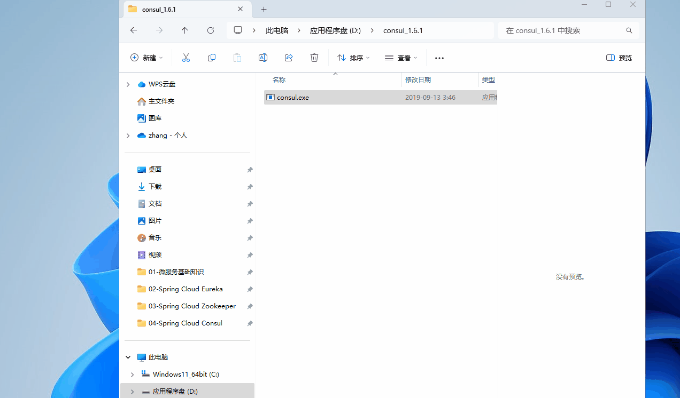
Task: Unpin 03-Spring Cloud Zookeeper via pin icon
Action: [x=250, y=306]
